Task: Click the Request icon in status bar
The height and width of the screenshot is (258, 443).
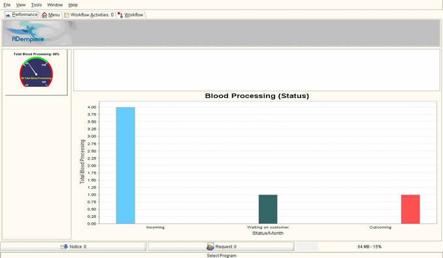Action: (210, 246)
